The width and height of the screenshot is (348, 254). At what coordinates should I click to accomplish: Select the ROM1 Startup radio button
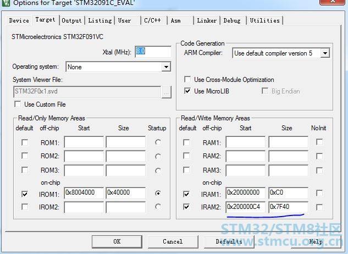point(158,142)
